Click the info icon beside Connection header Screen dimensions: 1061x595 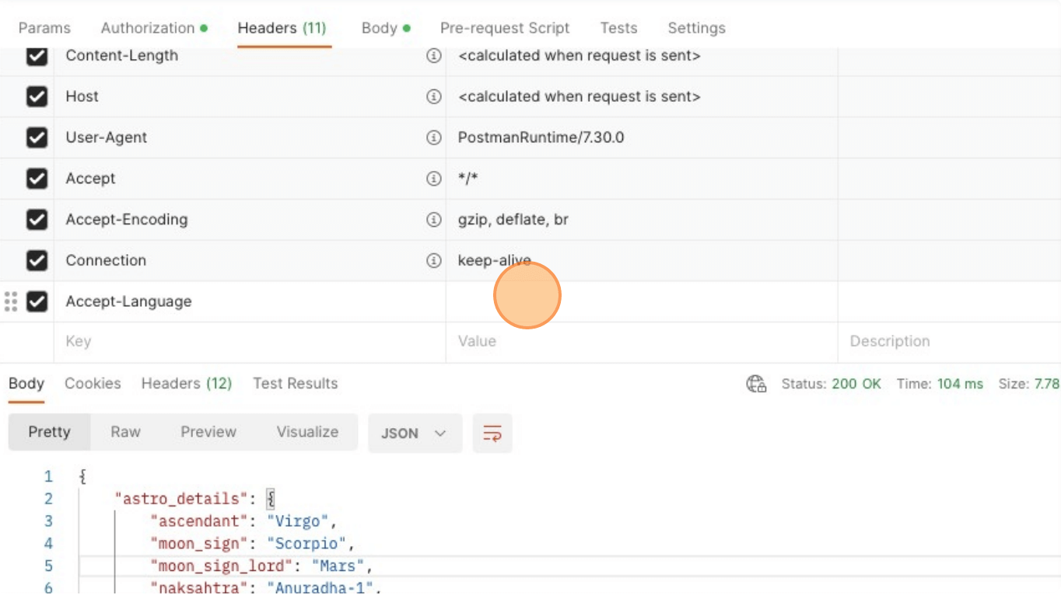pyautogui.click(x=434, y=261)
